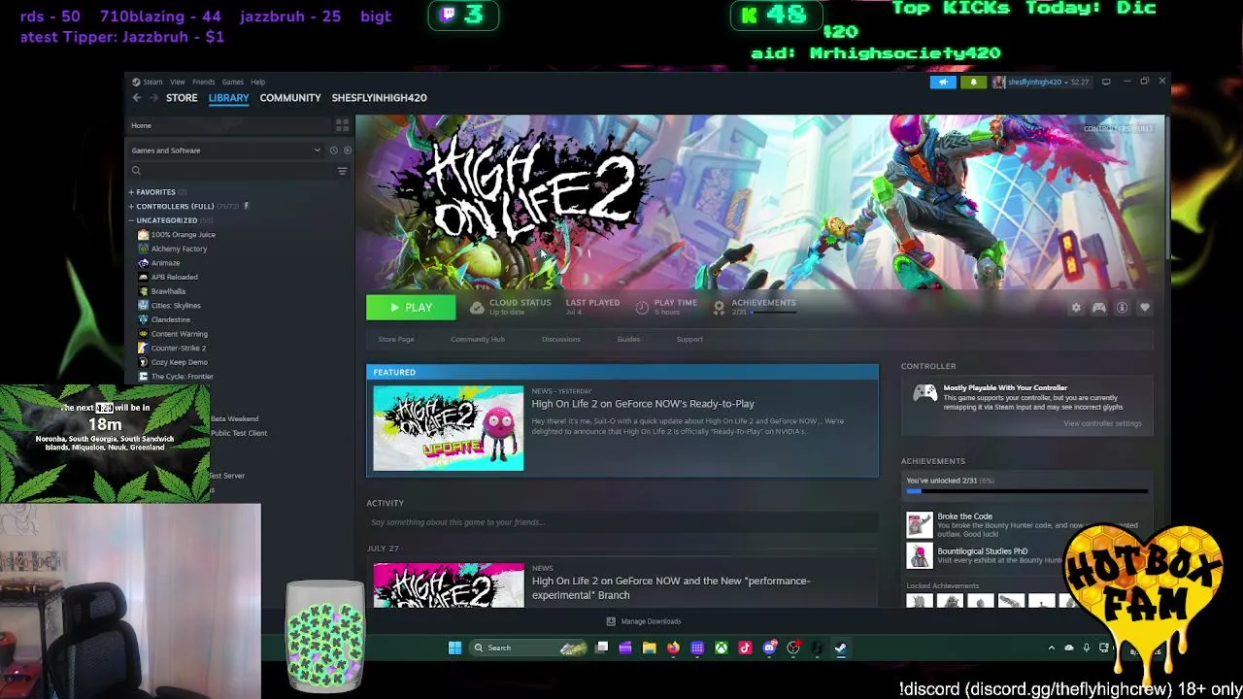Open featured GeForce NOW news thumbnail

(448, 428)
